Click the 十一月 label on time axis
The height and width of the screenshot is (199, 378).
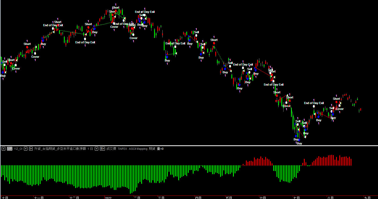[x=39, y=198]
